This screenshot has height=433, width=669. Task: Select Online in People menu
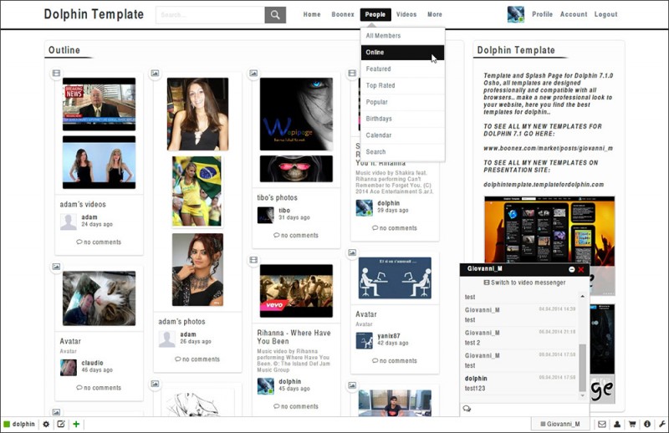(x=402, y=53)
